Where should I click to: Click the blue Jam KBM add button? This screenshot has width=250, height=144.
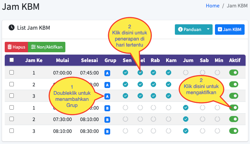pyautogui.click(x=229, y=30)
